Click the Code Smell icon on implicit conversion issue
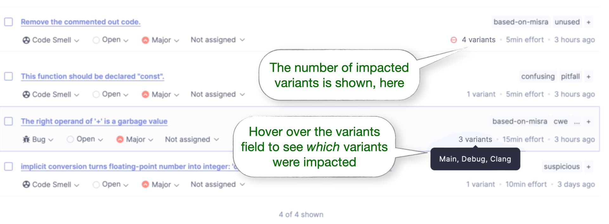The height and width of the screenshot is (224, 609). (x=26, y=184)
